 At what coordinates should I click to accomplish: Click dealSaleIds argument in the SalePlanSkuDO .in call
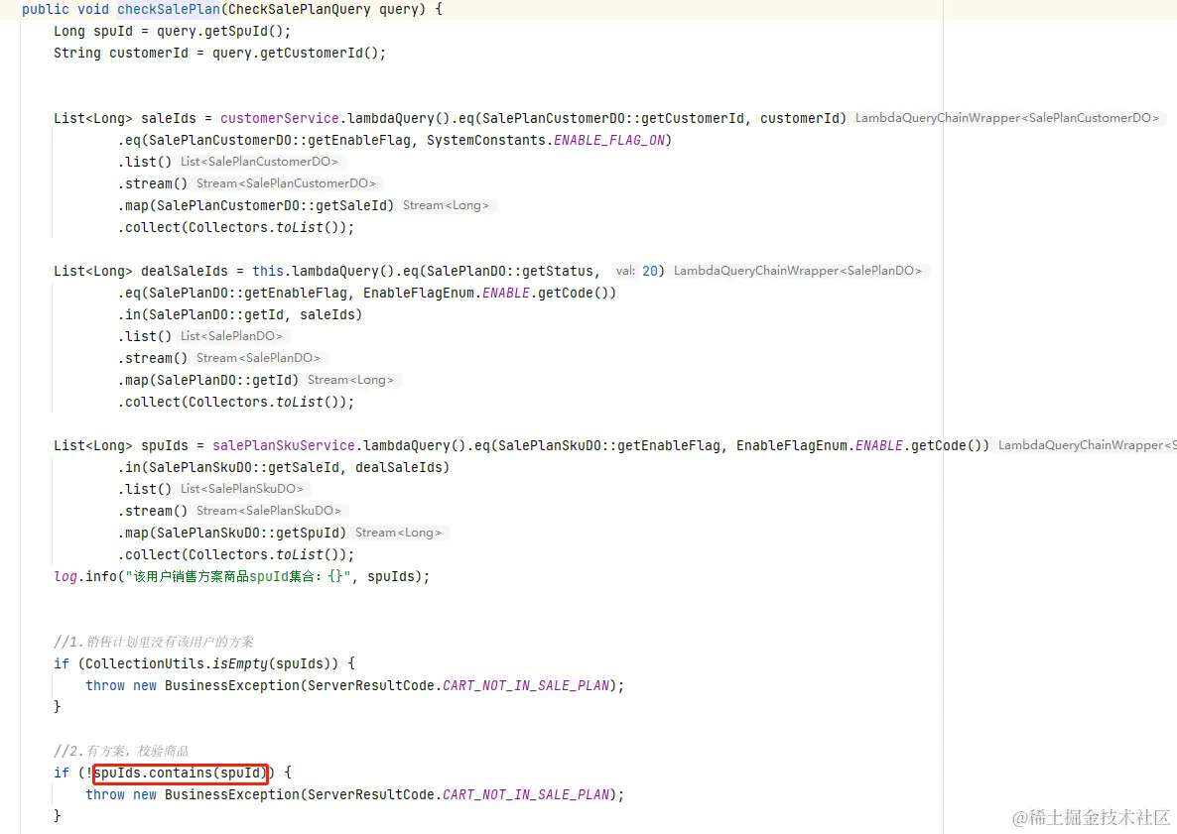coord(399,467)
